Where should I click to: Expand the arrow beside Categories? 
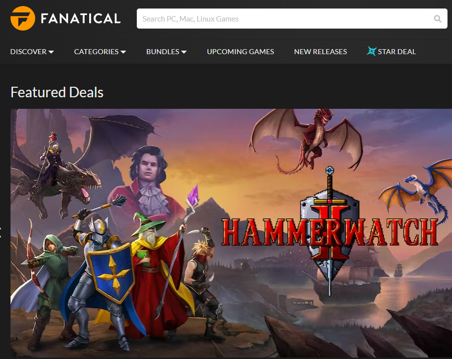pos(123,52)
